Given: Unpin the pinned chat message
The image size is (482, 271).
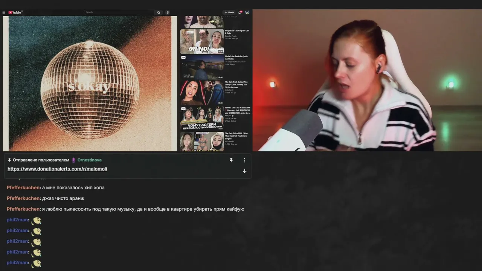Looking at the screenshot, I should point(231,160).
